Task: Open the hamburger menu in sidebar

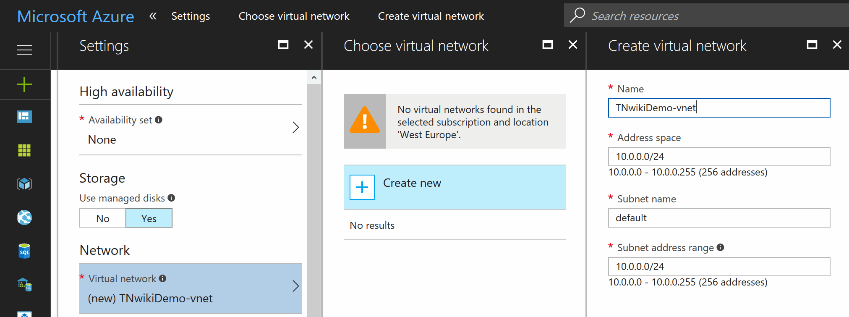Action: (24, 50)
